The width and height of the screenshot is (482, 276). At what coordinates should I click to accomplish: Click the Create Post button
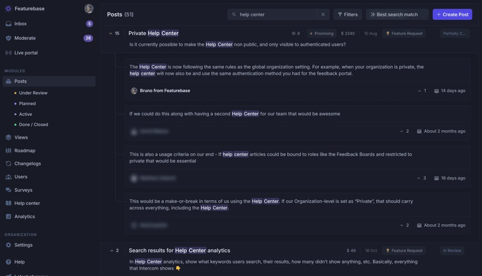point(452,14)
